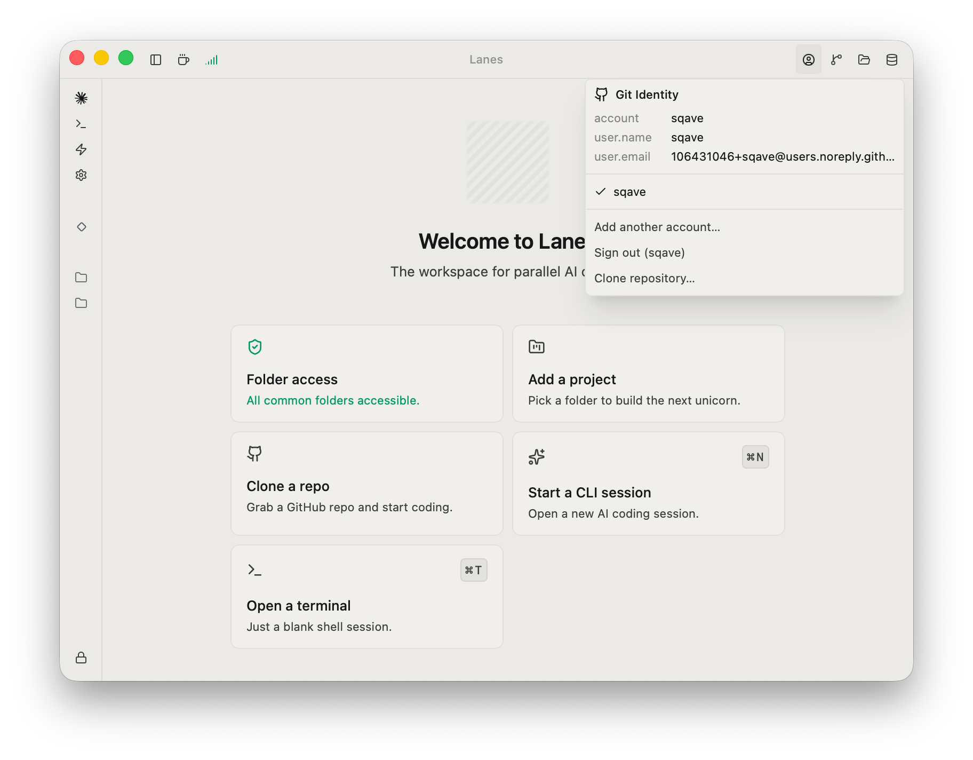Click the coffee cup icon in title bar

pos(184,60)
